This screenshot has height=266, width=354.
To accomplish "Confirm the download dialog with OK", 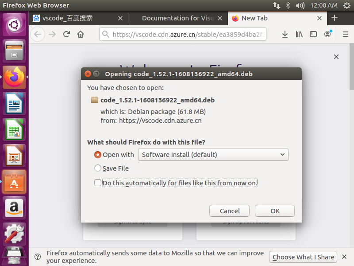I will click(275, 211).
